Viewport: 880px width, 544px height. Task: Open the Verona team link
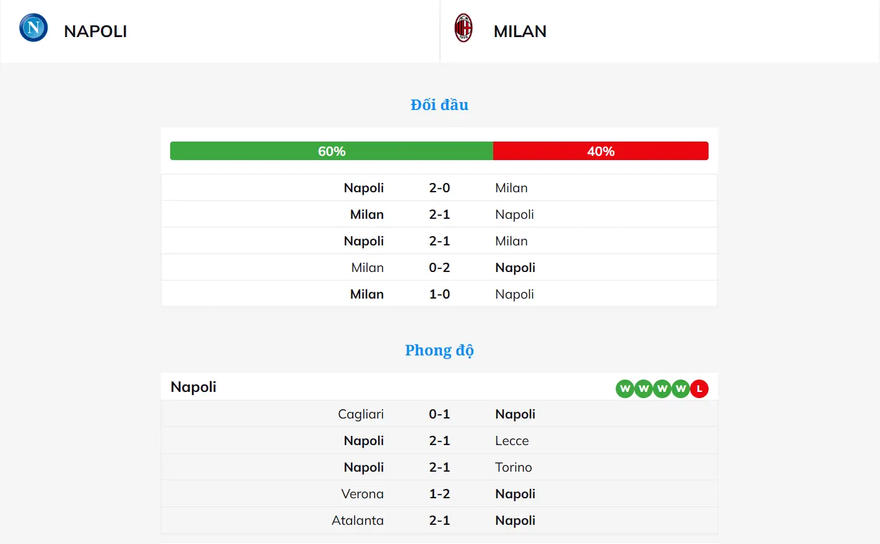(x=363, y=494)
